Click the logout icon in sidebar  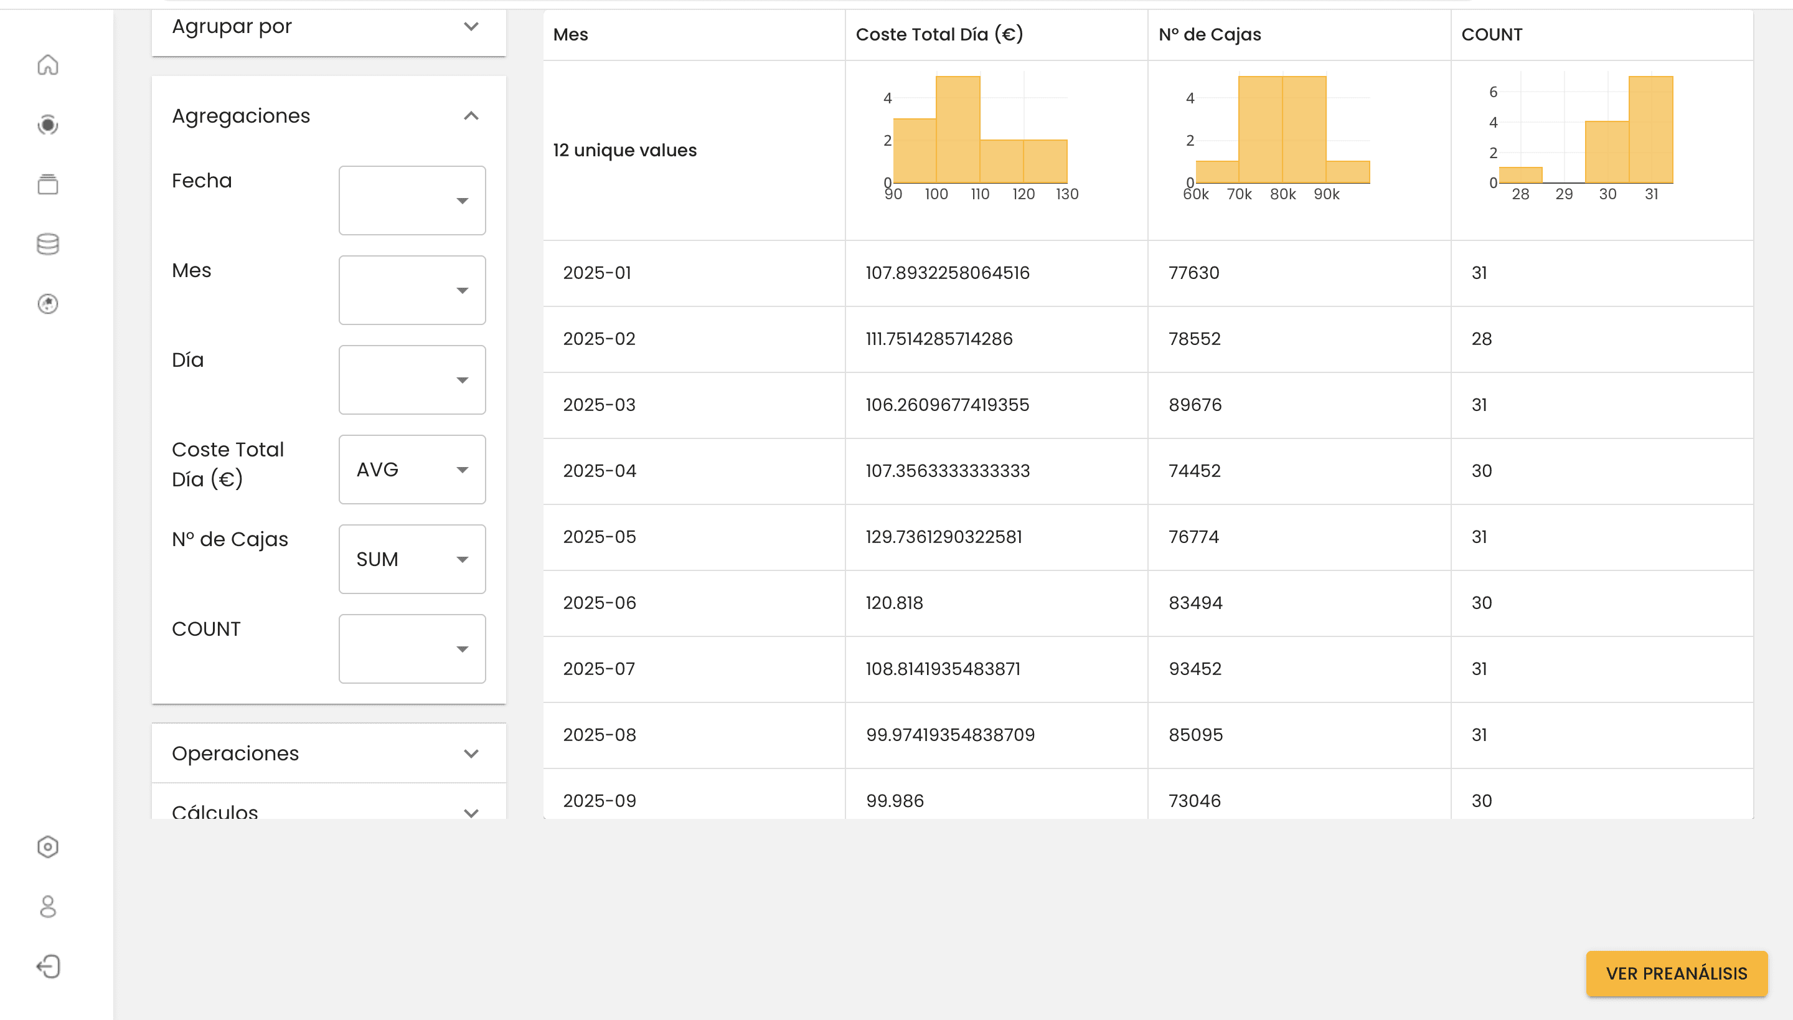(47, 966)
